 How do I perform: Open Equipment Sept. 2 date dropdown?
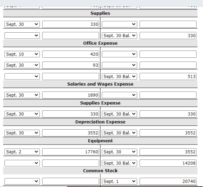pos(22,152)
